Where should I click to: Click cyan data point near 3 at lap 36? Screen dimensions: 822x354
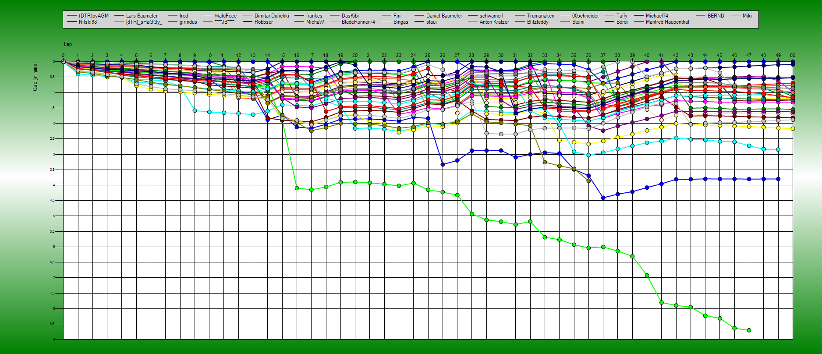click(x=588, y=155)
